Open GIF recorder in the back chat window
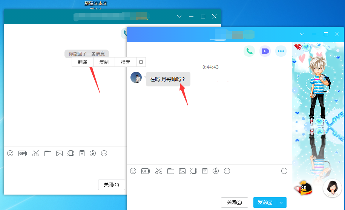The image size is (345, 210). 23,153
